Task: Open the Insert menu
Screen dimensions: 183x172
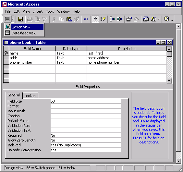Action: (38, 11)
